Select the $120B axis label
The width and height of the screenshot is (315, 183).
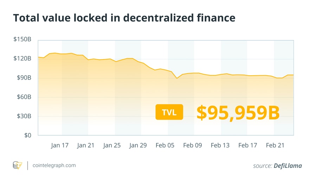pyautogui.click(x=23, y=58)
